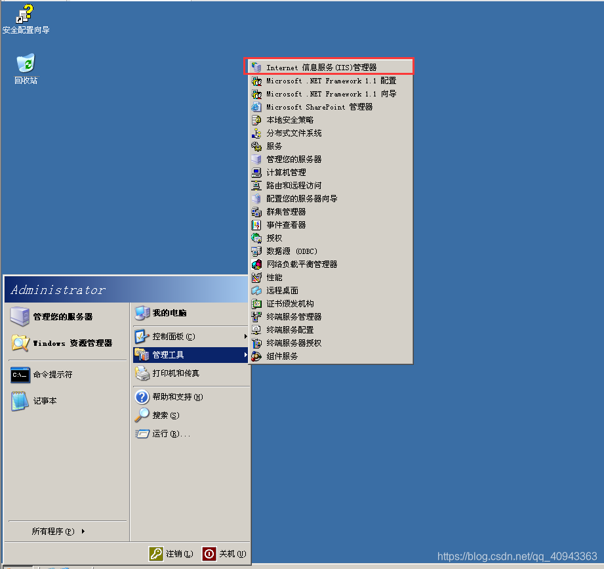Select 本地安全策略 text entry
Viewport: 604px width, 569px height.
coord(290,120)
